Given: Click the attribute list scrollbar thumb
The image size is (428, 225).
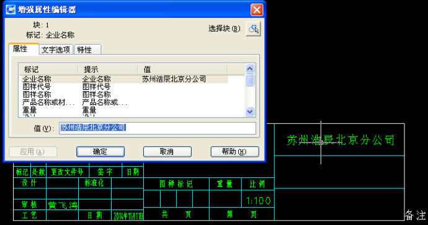Looking at the screenshot, I should [x=250, y=80].
